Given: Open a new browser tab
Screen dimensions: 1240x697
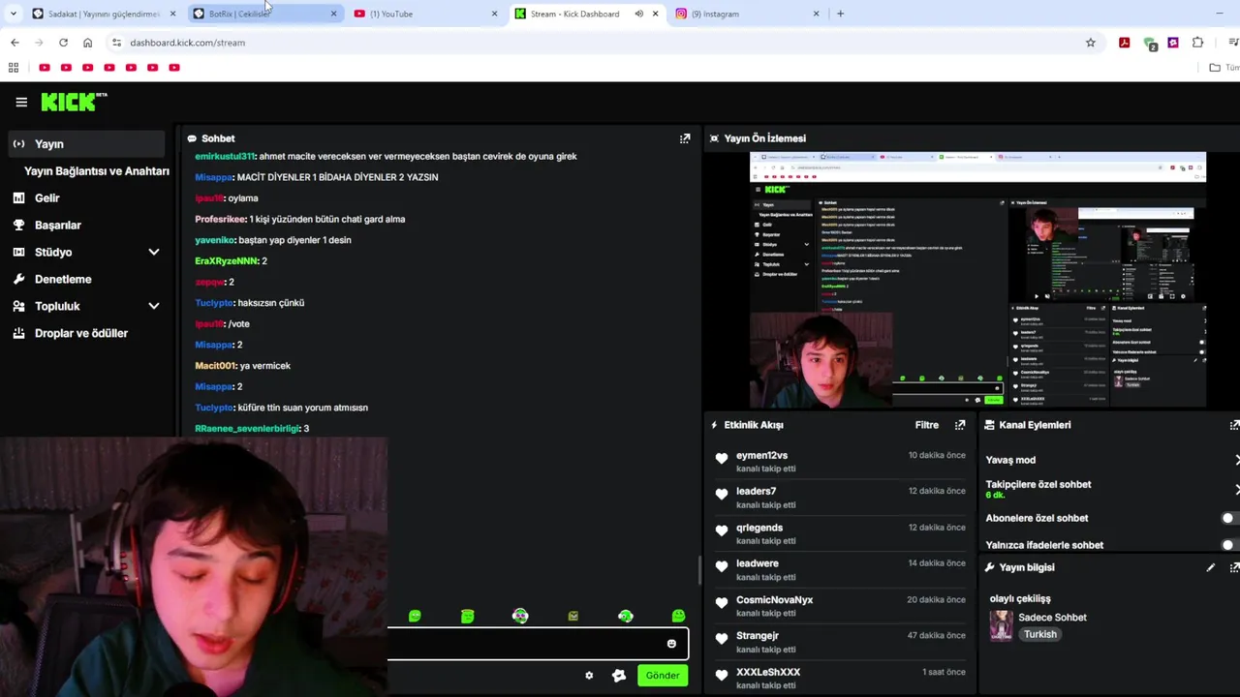Looking at the screenshot, I should click(x=840, y=14).
